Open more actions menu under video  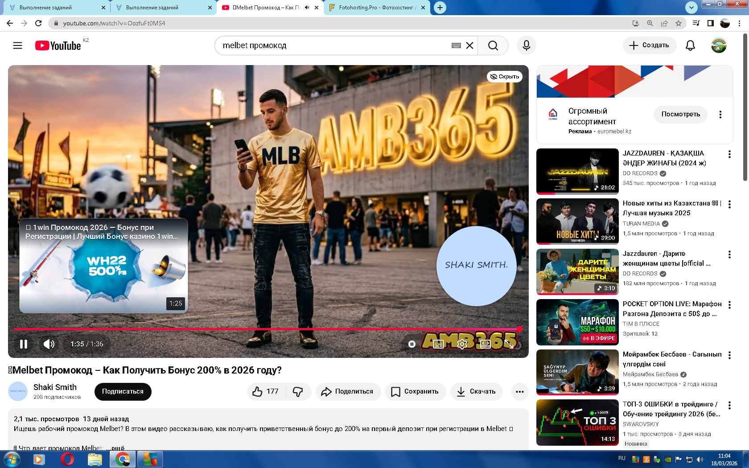[x=519, y=391]
